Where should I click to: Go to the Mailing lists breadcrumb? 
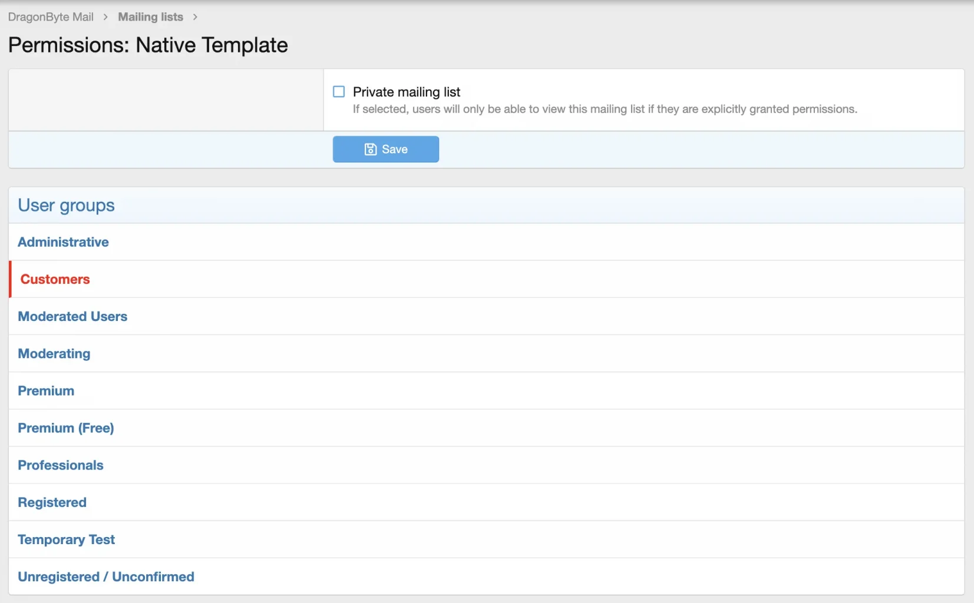pyautogui.click(x=150, y=17)
